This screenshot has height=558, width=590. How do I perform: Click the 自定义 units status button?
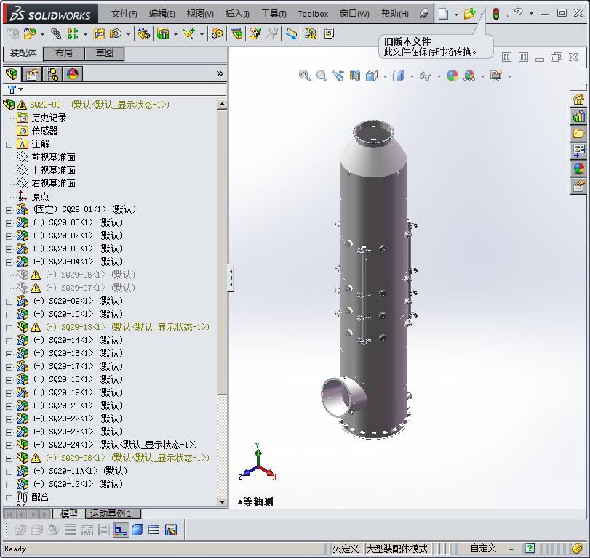[x=483, y=549]
